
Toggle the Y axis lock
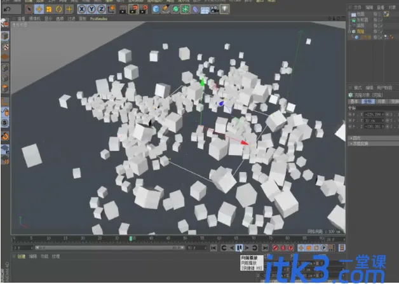point(91,10)
